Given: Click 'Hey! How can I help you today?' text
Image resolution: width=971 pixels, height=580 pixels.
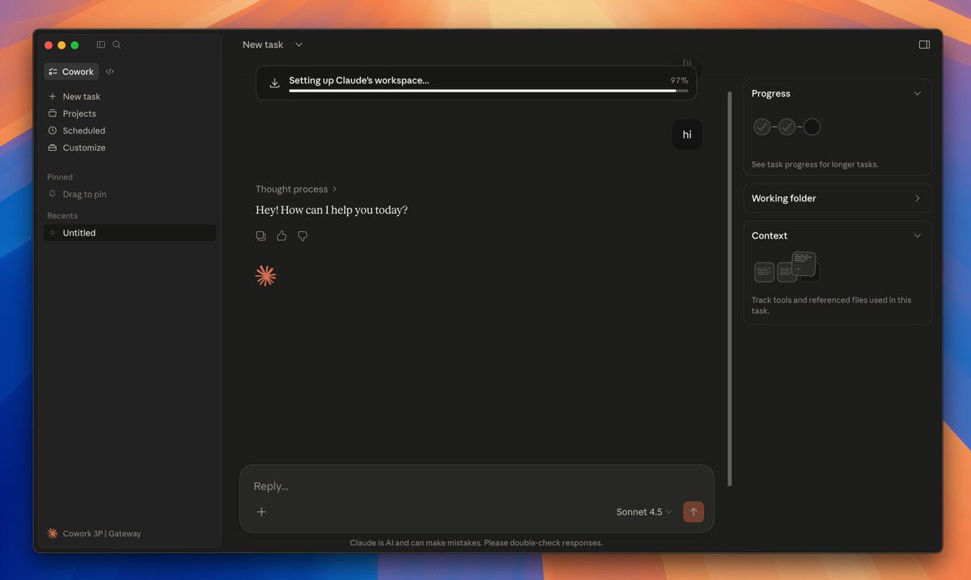Looking at the screenshot, I should click(332, 210).
